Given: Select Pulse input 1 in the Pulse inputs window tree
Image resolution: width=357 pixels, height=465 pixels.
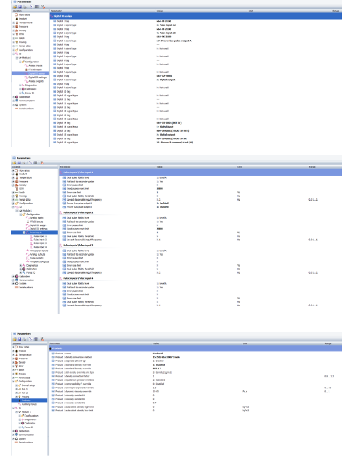Looking at the screenshot, I should point(40,236).
